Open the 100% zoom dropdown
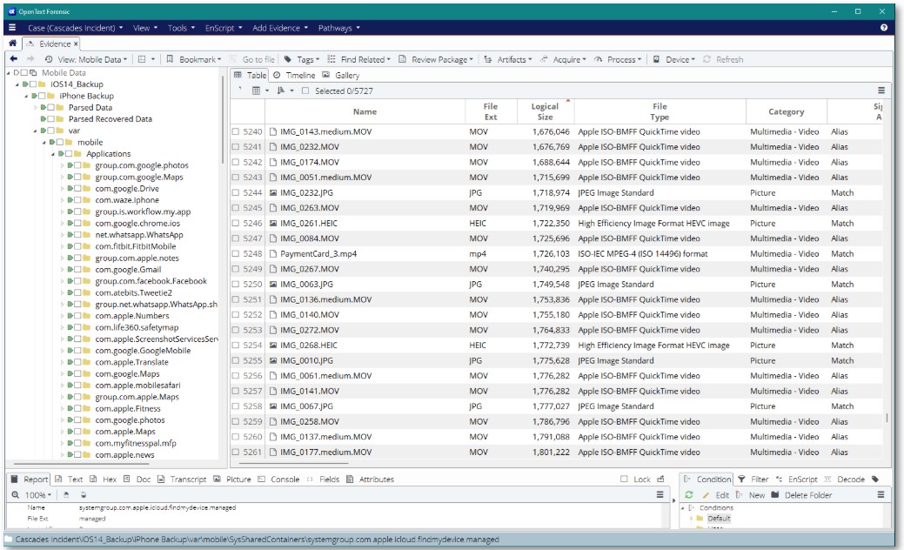 point(37,494)
